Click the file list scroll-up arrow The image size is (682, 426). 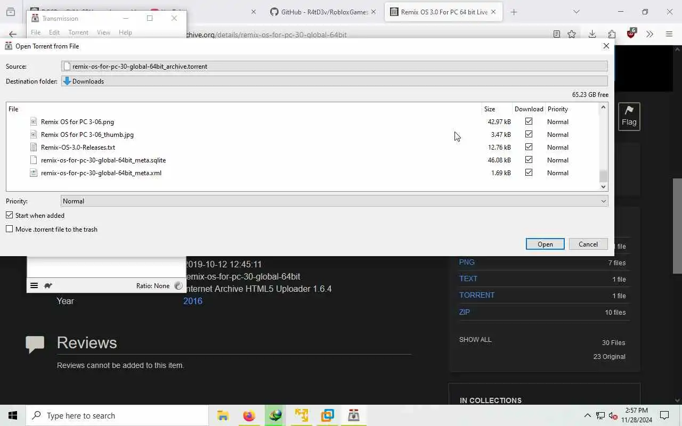pos(603,107)
